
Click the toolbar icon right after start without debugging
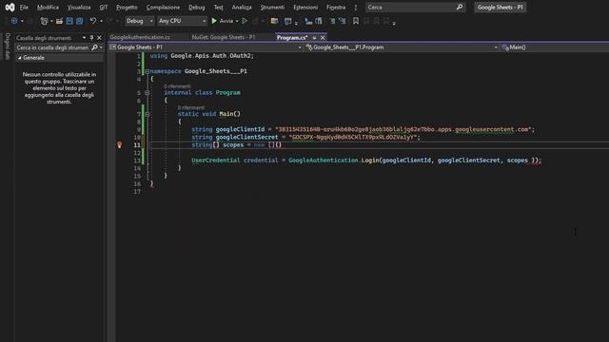(255, 21)
